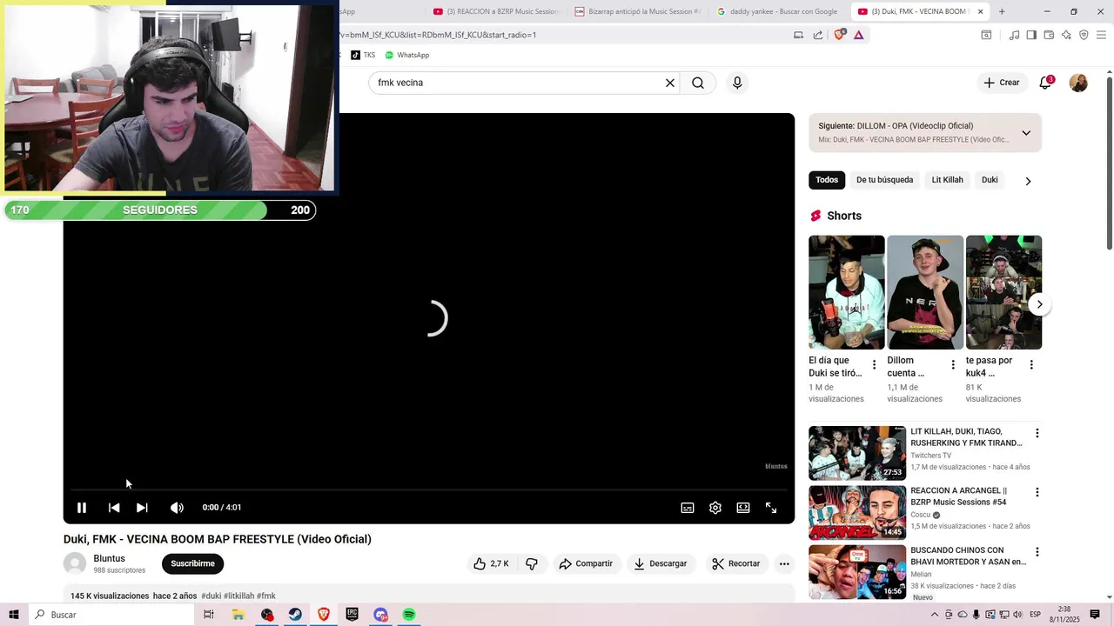Clear the search box with X

(670, 83)
